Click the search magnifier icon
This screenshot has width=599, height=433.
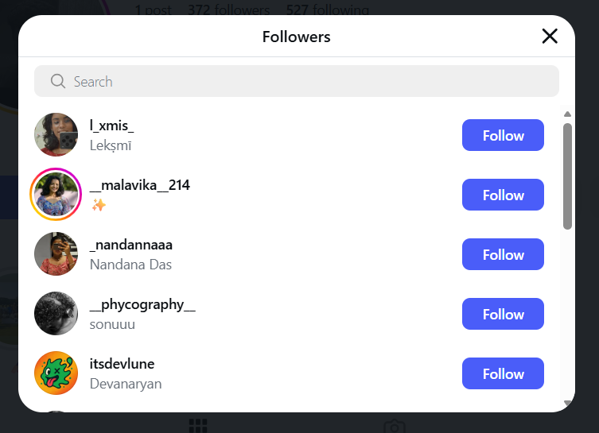tap(57, 81)
